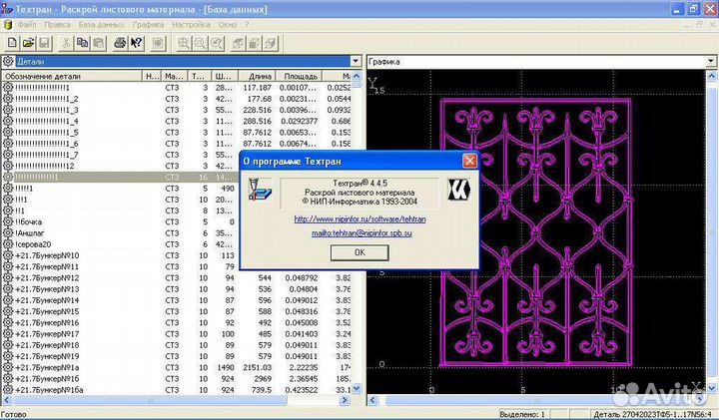Close the О программе Техтран dialog

469,161
